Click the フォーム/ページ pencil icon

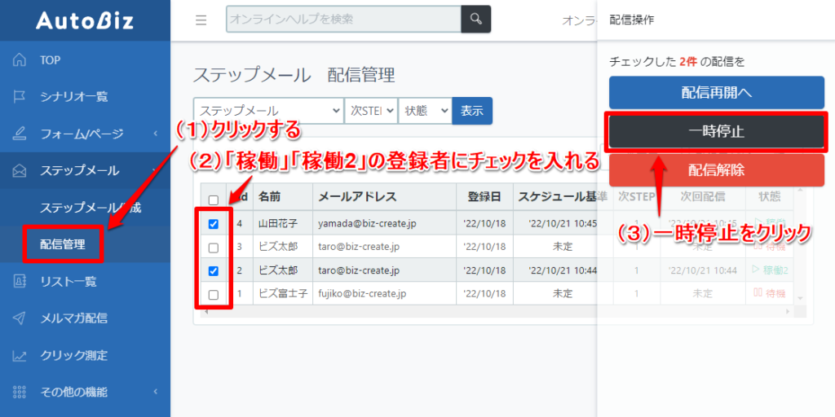tap(20, 134)
